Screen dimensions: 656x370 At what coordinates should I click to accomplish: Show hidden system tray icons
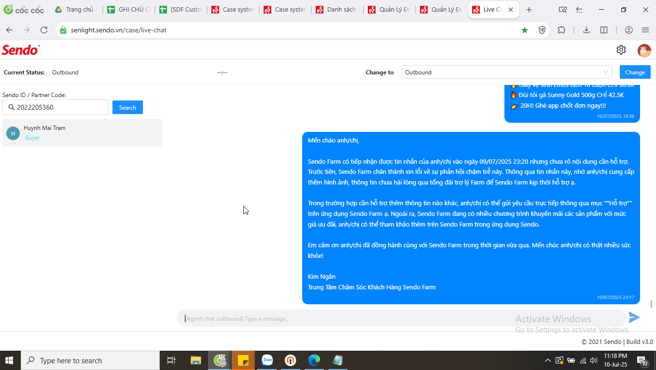[x=547, y=360]
